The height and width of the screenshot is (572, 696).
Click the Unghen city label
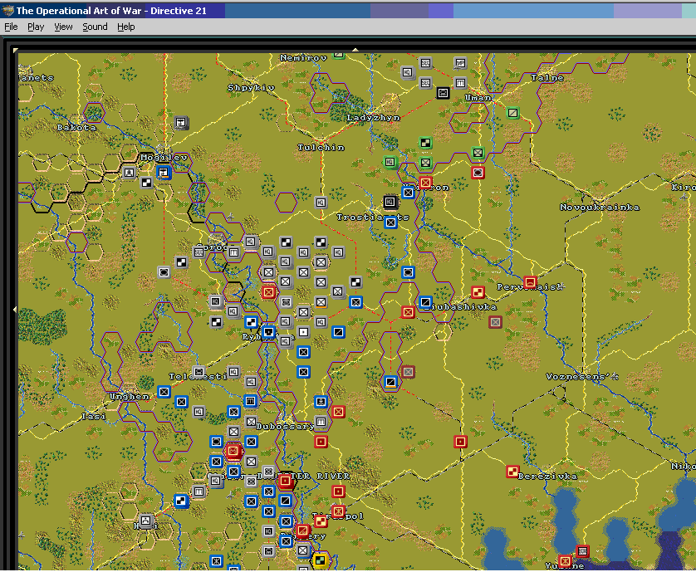tap(130, 396)
